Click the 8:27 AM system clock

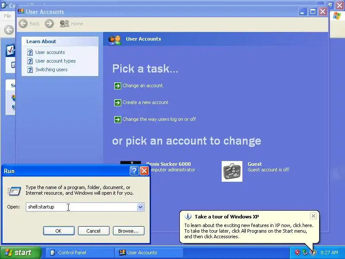[329, 253]
